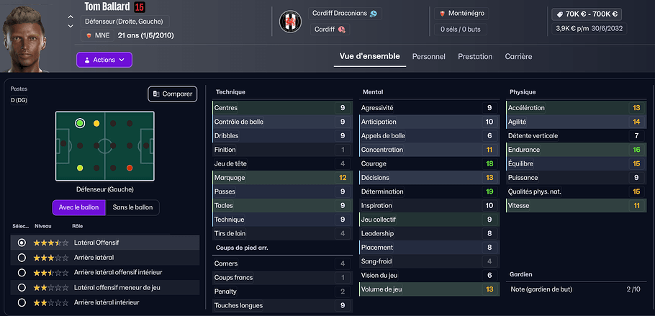Open the Carrière tab
The height and width of the screenshot is (316, 655).
[x=518, y=56]
